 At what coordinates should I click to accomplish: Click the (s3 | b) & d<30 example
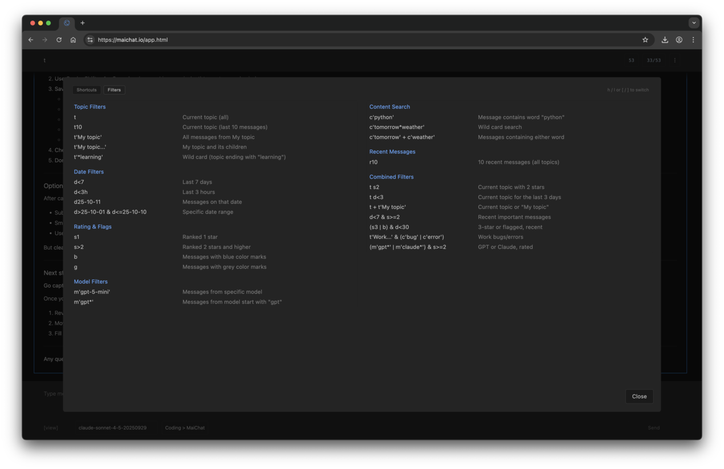click(389, 227)
